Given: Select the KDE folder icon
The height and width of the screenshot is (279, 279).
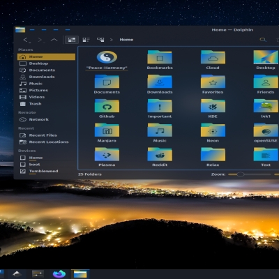Looking at the screenshot, I should (x=213, y=106).
